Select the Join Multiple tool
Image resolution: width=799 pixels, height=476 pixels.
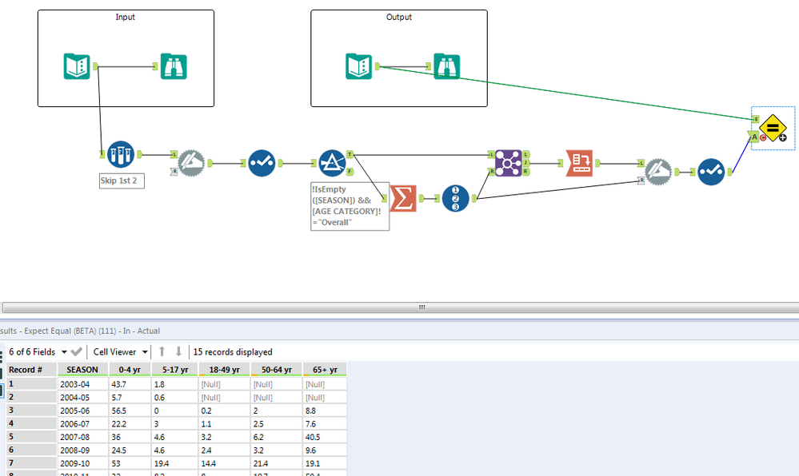click(x=509, y=163)
